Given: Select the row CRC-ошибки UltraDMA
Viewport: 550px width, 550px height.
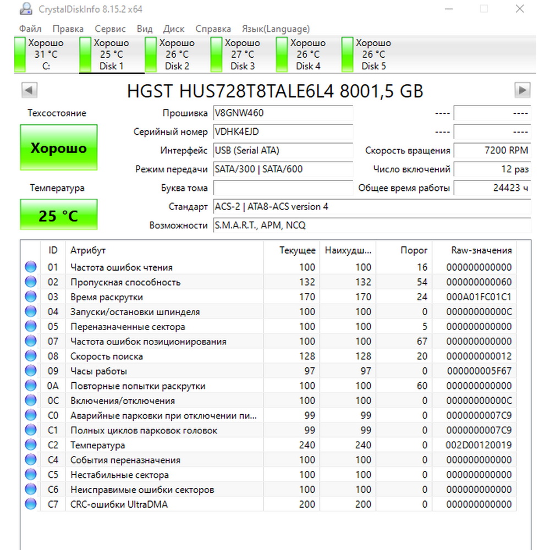Looking at the screenshot, I should 268,504.
